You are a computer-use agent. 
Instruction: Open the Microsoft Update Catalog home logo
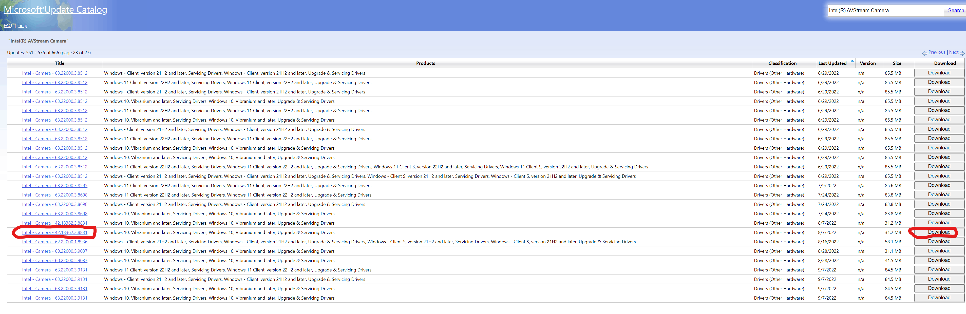(55, 9)
